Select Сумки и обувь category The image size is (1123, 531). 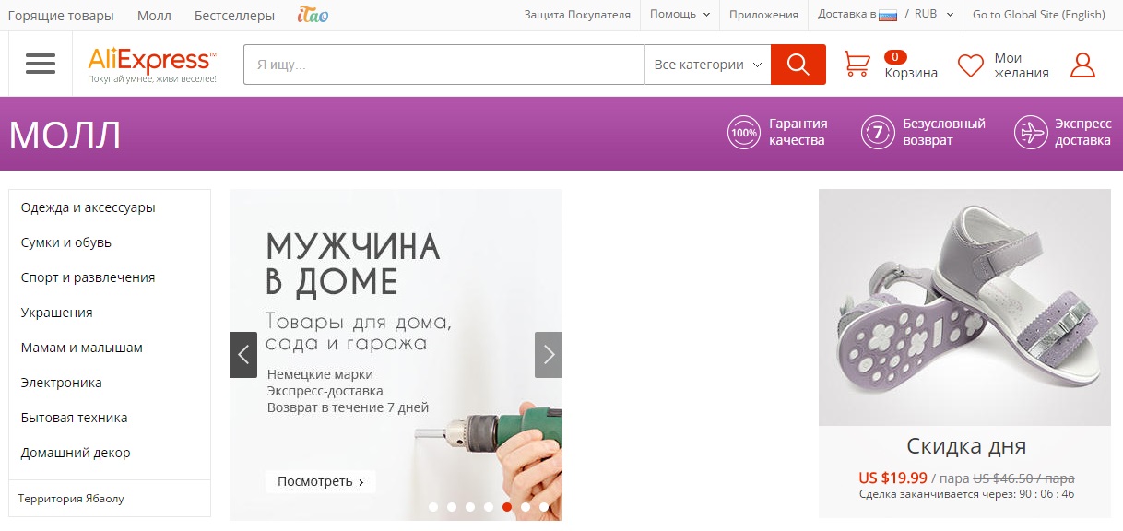pos(66,242)
